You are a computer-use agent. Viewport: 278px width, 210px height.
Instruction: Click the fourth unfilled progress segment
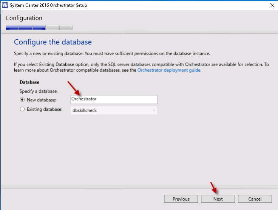(53, 28)
